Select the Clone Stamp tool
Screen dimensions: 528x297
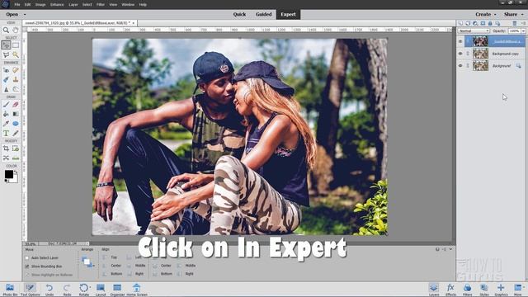click(x=16, y=79)
